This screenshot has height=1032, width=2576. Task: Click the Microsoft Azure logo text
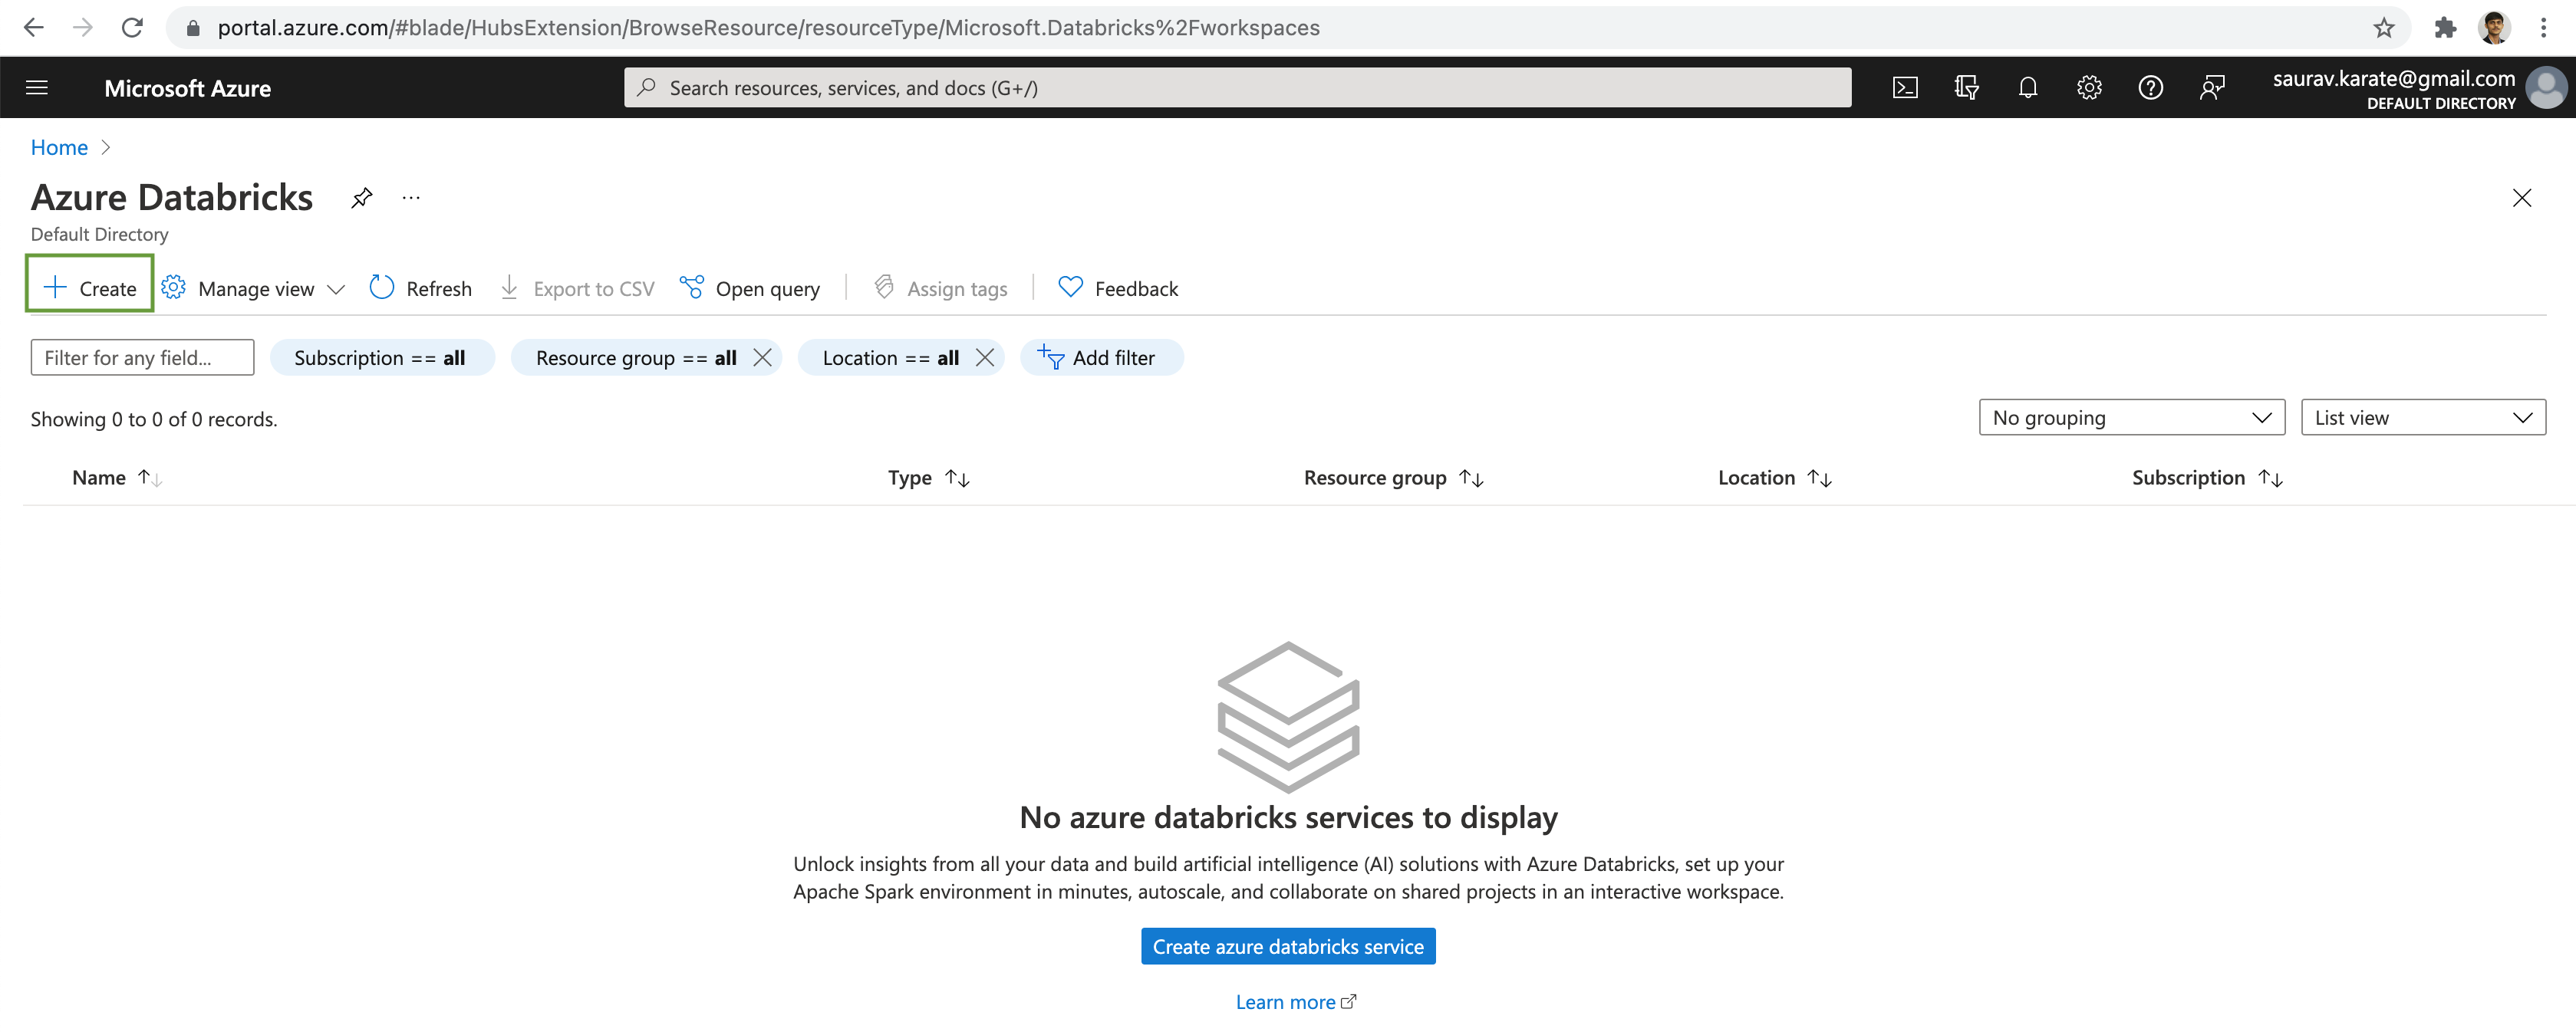(187, 88)
